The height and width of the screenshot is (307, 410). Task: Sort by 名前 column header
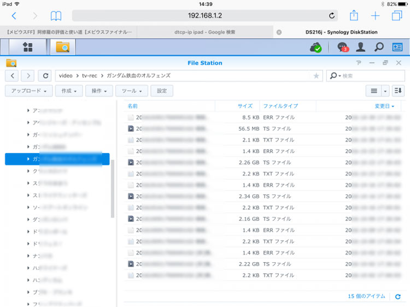pos(133,106)
